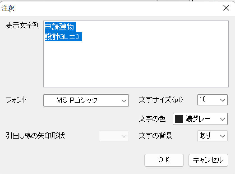Click the 注釈 dialog title text
Screen dimensions: 235x174
tap(8, 8)
